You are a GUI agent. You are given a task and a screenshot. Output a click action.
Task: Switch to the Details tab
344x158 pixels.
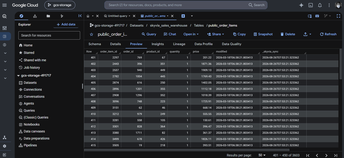(116, 44)
